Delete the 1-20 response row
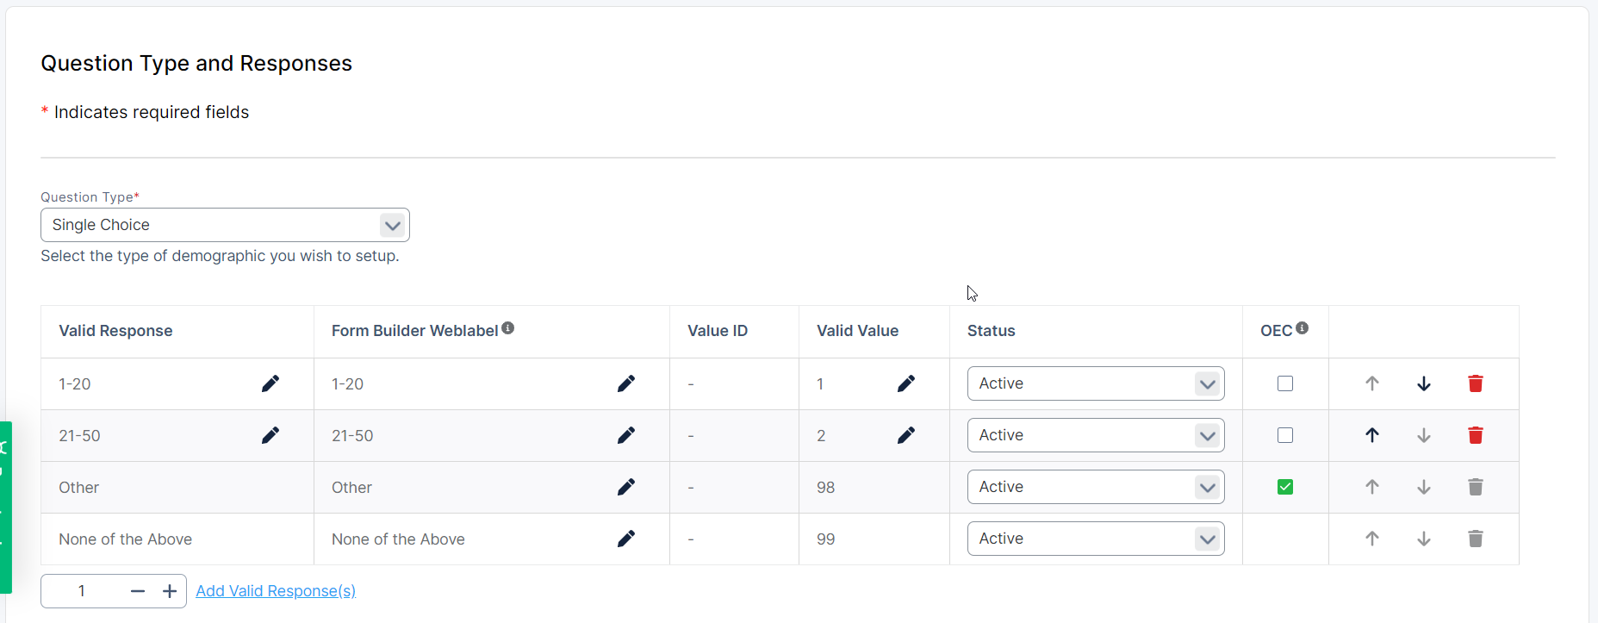 [x=1475, y=383]
